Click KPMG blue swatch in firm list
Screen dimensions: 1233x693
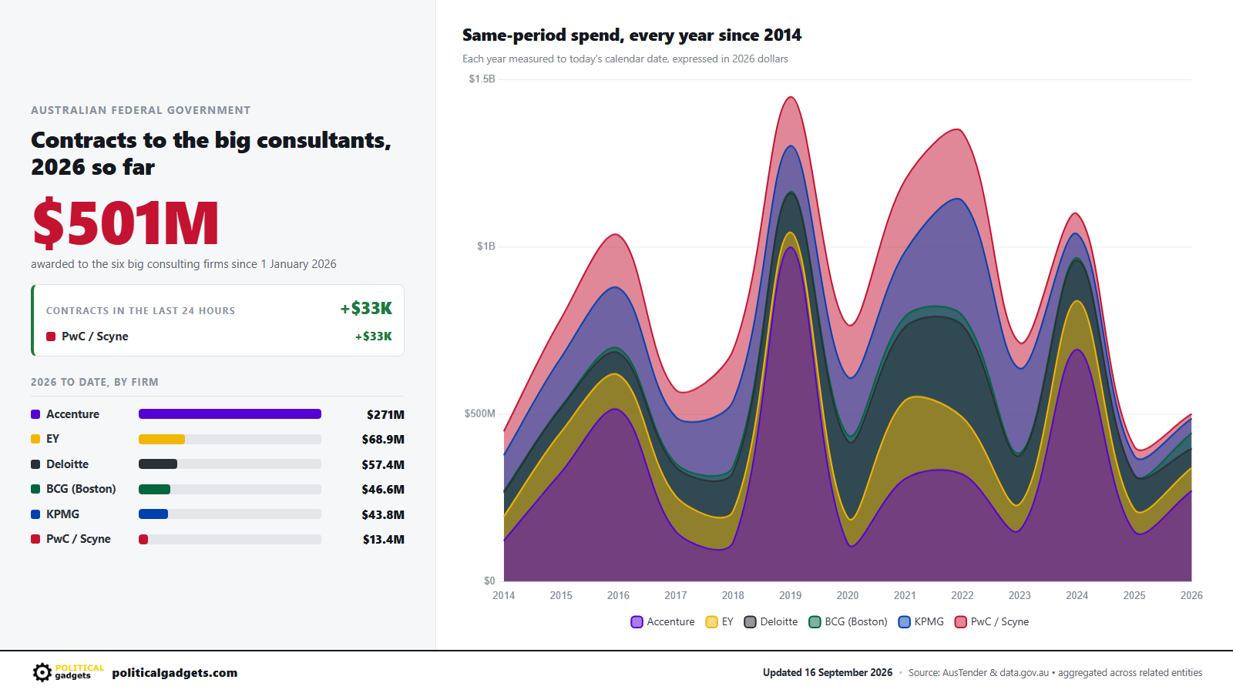tap(35, 514)
